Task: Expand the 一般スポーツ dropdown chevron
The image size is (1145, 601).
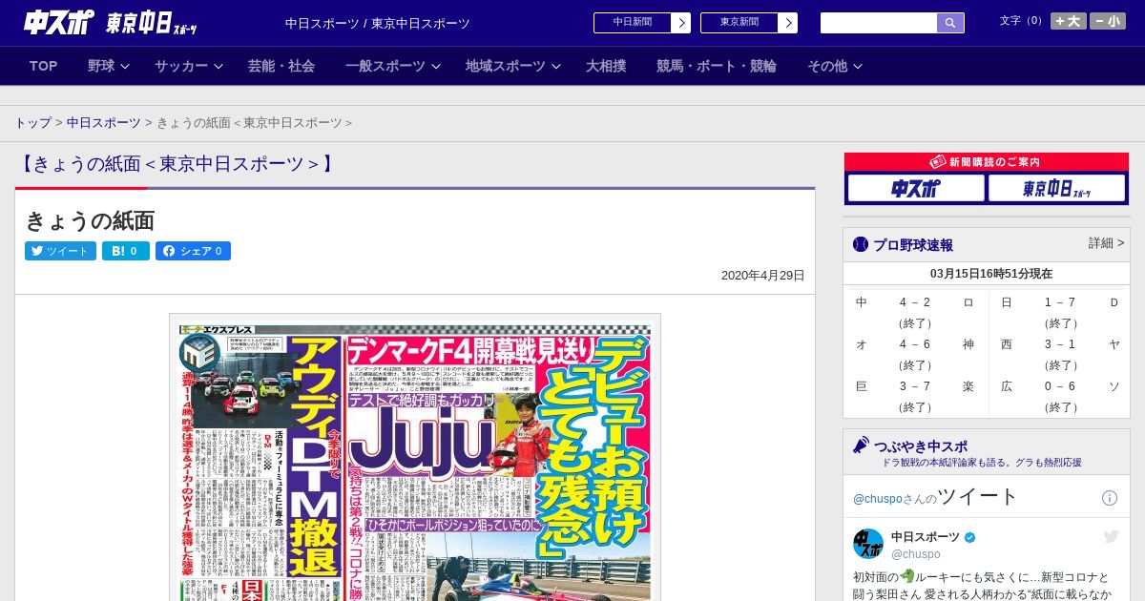Action: pos(436,66)
